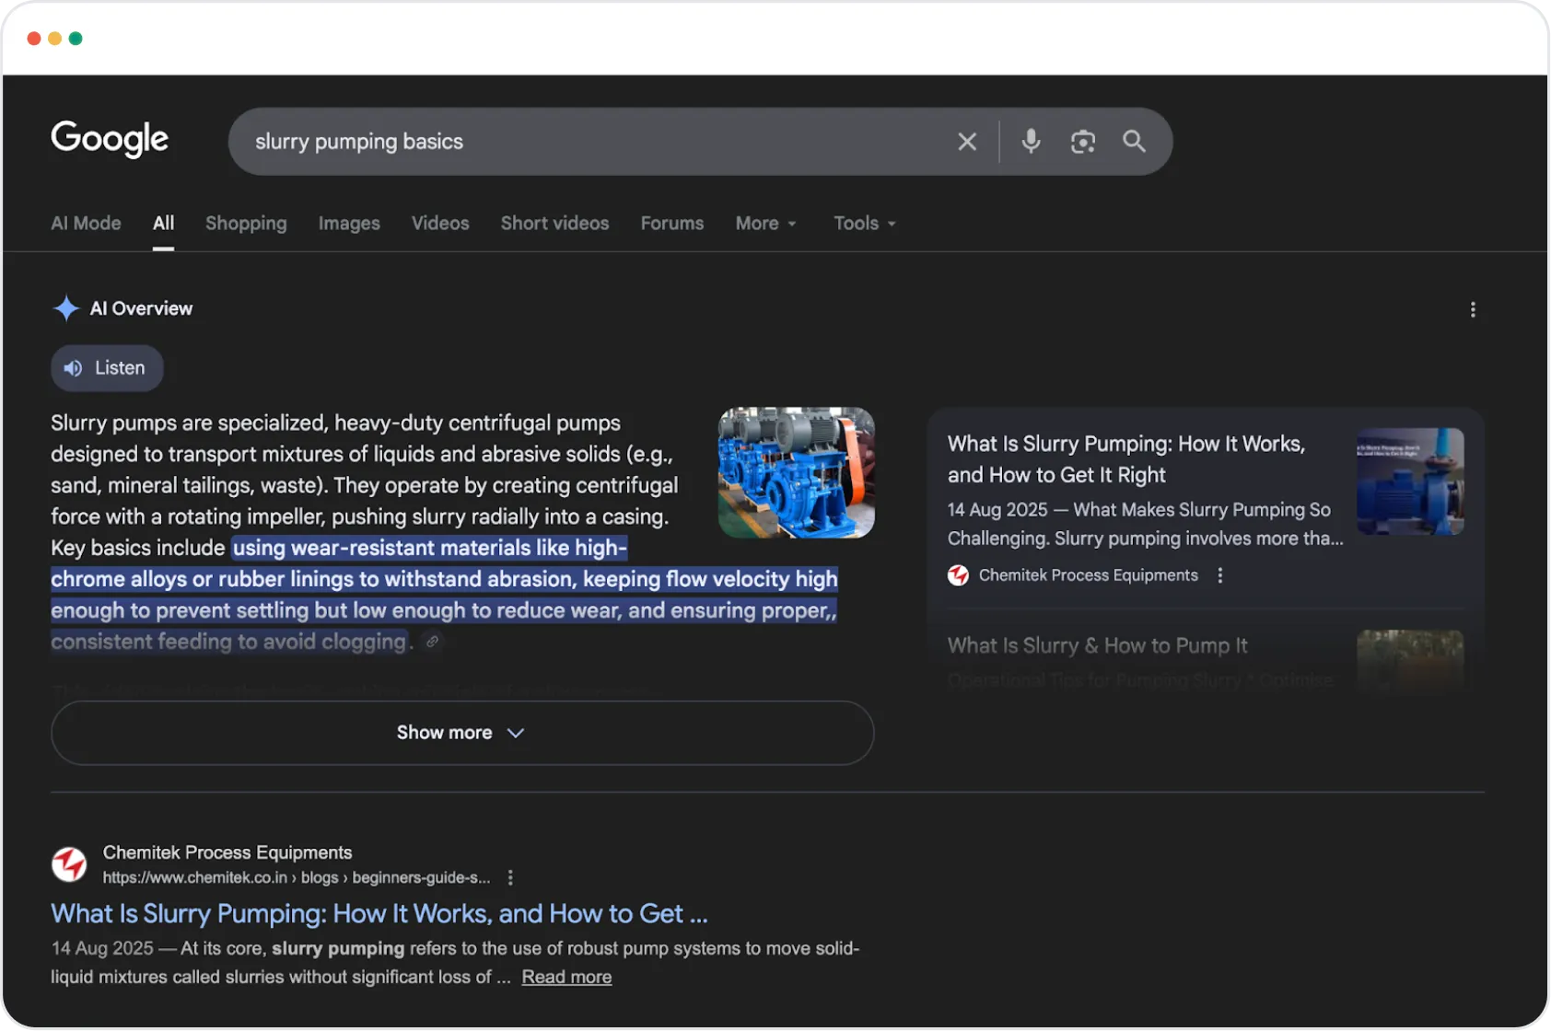Submit search with the magnifying glass icon

(x=1135, y=142)
